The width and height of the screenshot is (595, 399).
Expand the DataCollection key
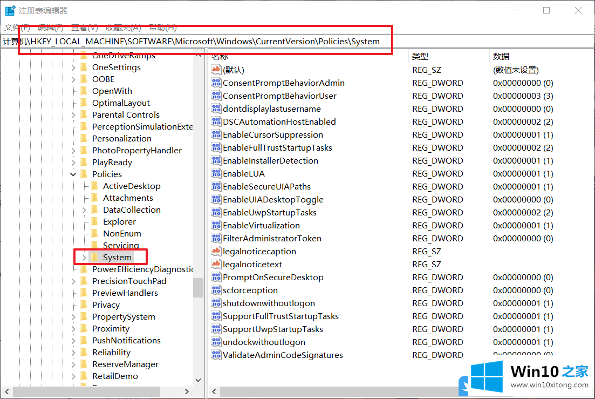(84, 210)
